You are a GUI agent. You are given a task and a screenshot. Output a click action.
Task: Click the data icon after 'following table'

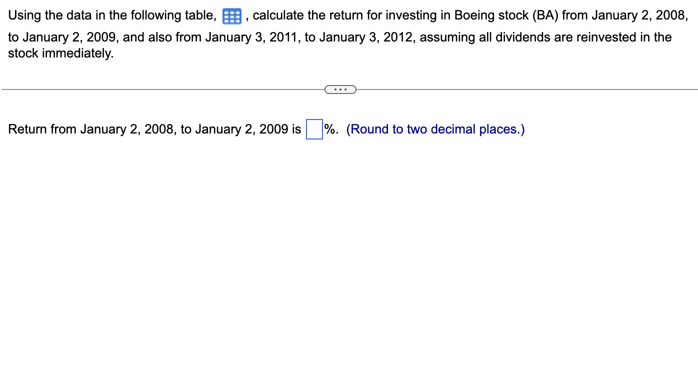231,15
